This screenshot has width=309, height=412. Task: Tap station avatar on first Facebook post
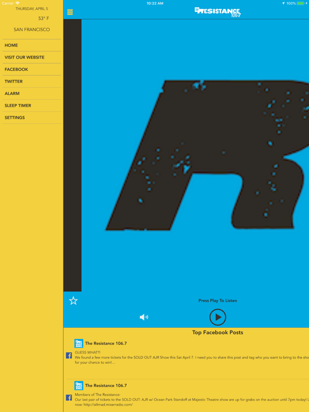[x=79, y=343]
